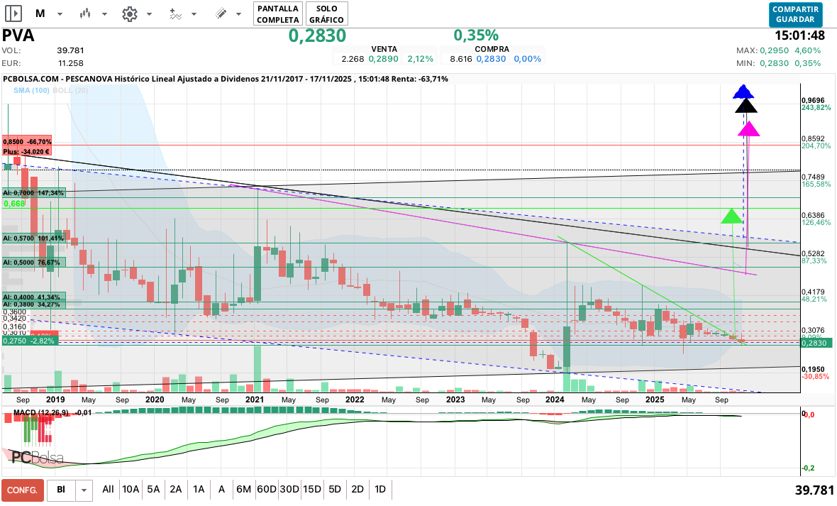
Task: Click the blue arrow marker on chart
Action: 743,91
